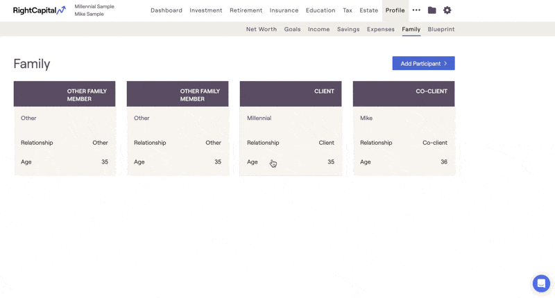This screenshot has height=298, width=555.
Task: Click the Millennial Sample client name
Action: click(x=94, y=6)
